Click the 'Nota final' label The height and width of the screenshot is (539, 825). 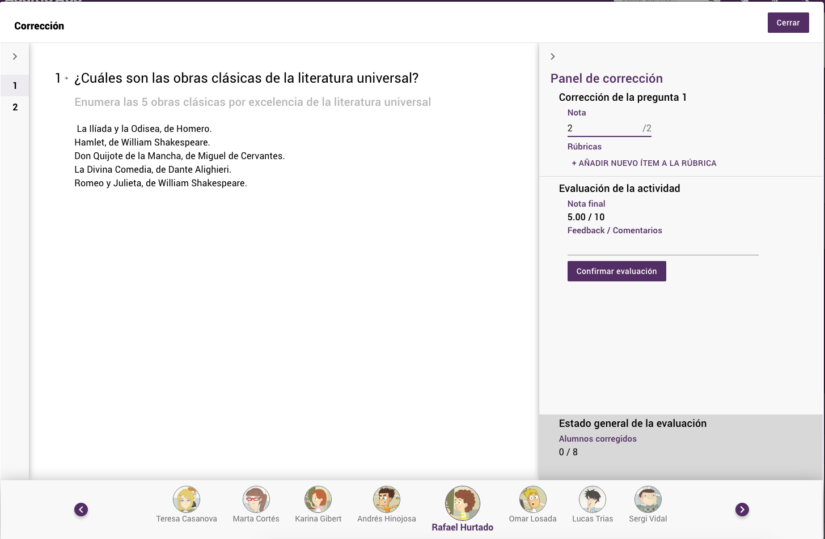pyautogui.click(x=586, y=204)
